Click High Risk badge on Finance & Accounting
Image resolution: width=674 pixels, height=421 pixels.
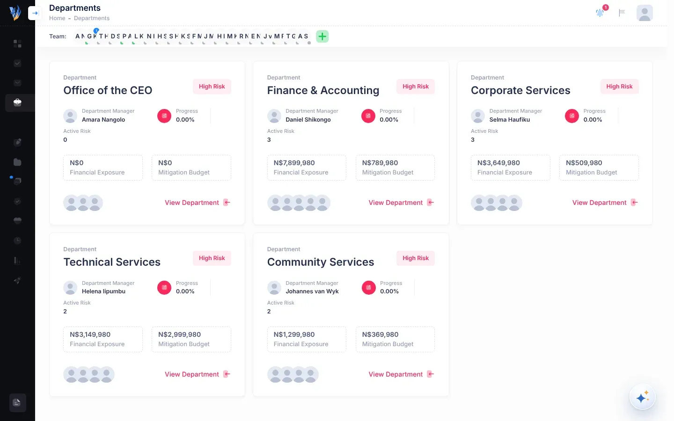pyautogui.click(x=416, y=87)
